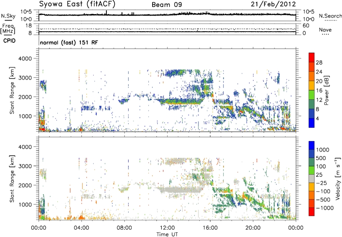
Task: Click the "28" value on the power colorbar
Action: [319, 62]
